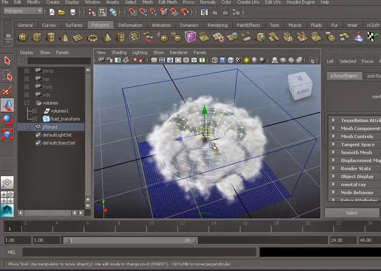Image resolution: width=381 pixels, height=271 pixels.
Task: Collapse the volumes group in outliner
Action: [27, 103]
